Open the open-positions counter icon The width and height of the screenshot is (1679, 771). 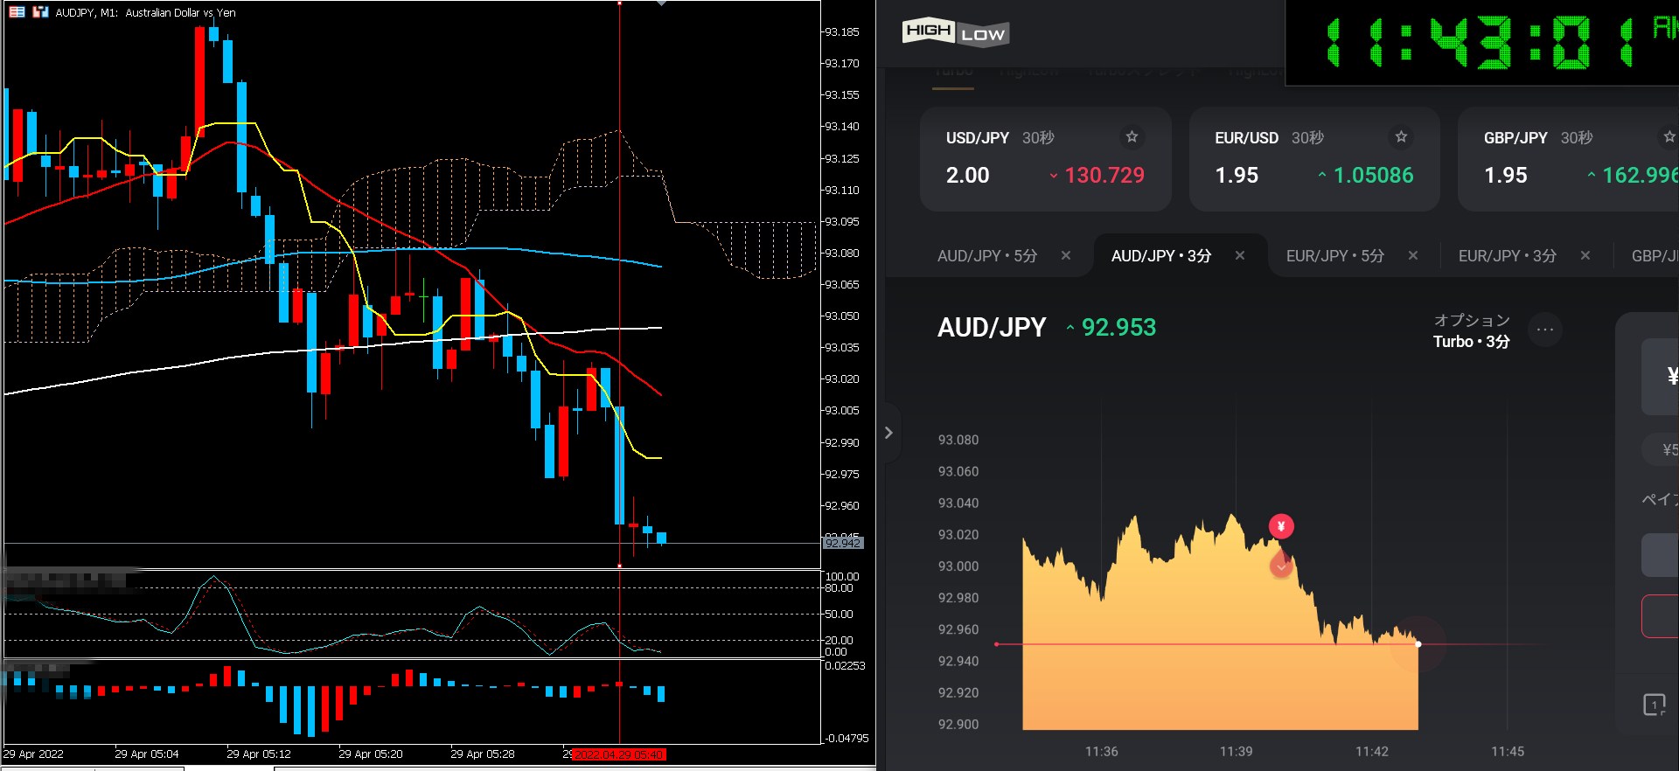pos(1655,705)
